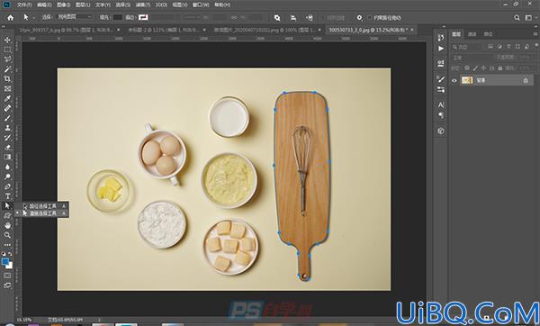Toggle lock transparent pixels icon
Viewport: 540px width, 326px height.
[467, 68]
